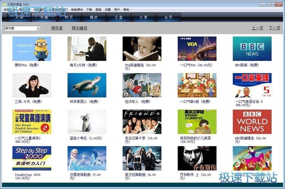The height and width of the screenshot is (189, 285).
Task: Open the 乔布斯传 black-and-white cover
Action: coord(197,158)
